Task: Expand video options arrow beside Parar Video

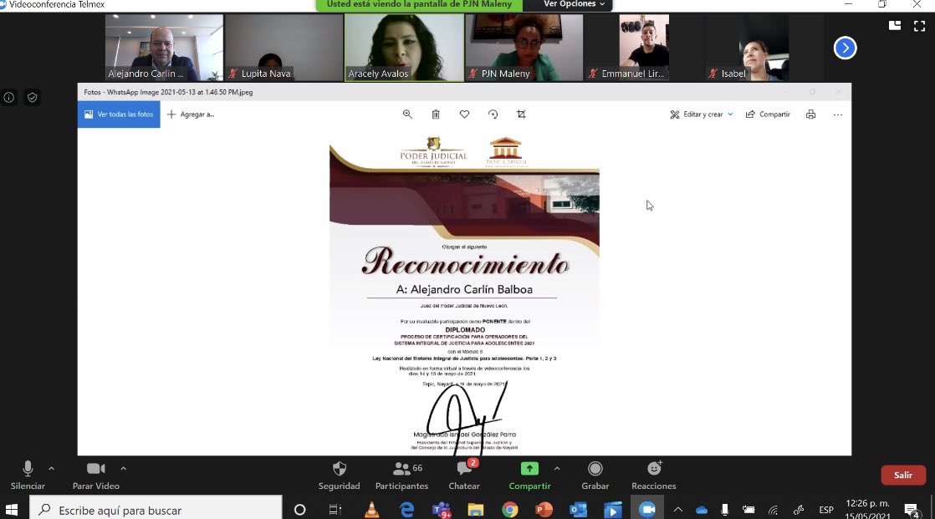Action: [124, 468]
